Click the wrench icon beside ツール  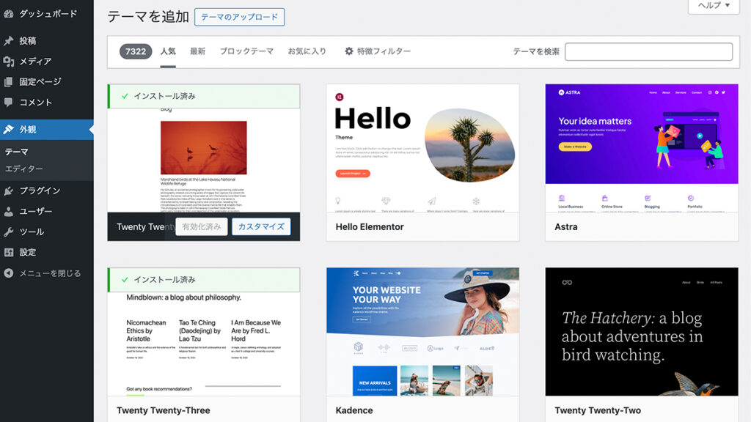point(9,232)
